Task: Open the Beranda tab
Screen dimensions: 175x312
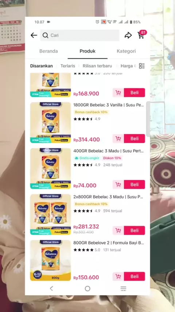Action: [x=48, y=51]
